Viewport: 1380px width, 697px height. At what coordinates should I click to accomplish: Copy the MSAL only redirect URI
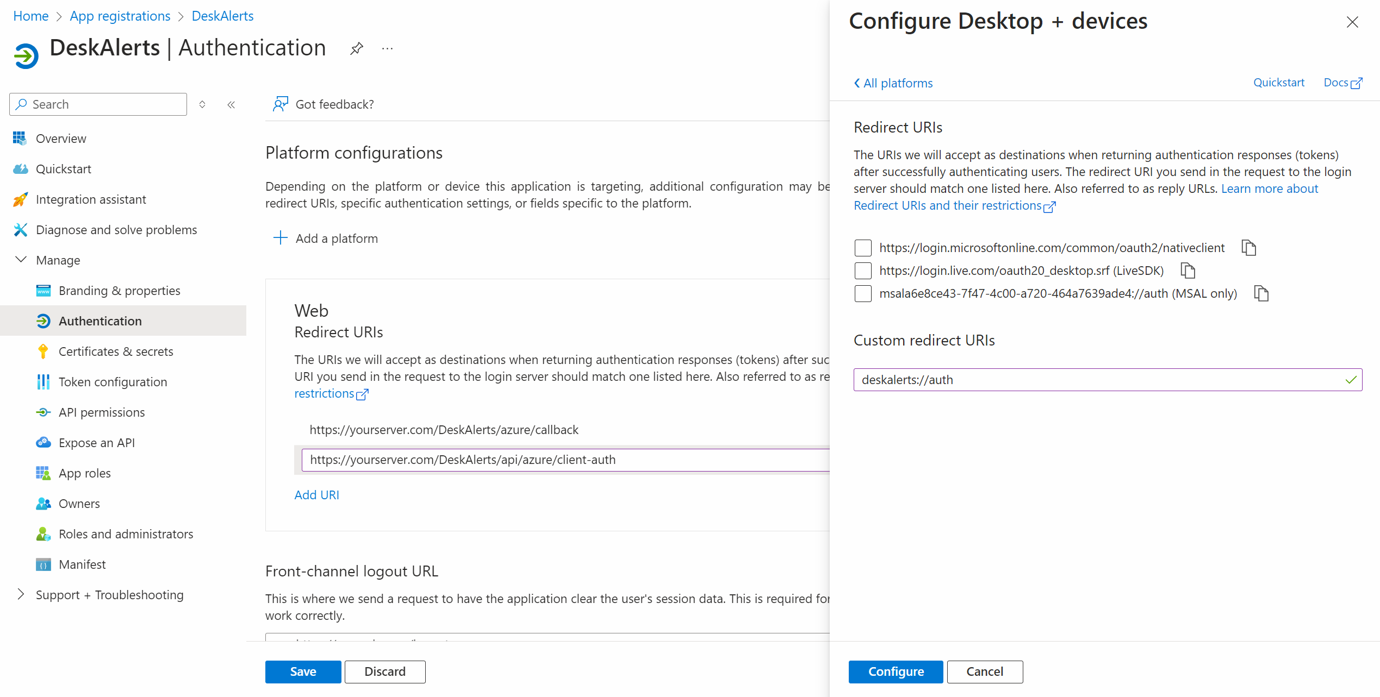[1260, 293]
